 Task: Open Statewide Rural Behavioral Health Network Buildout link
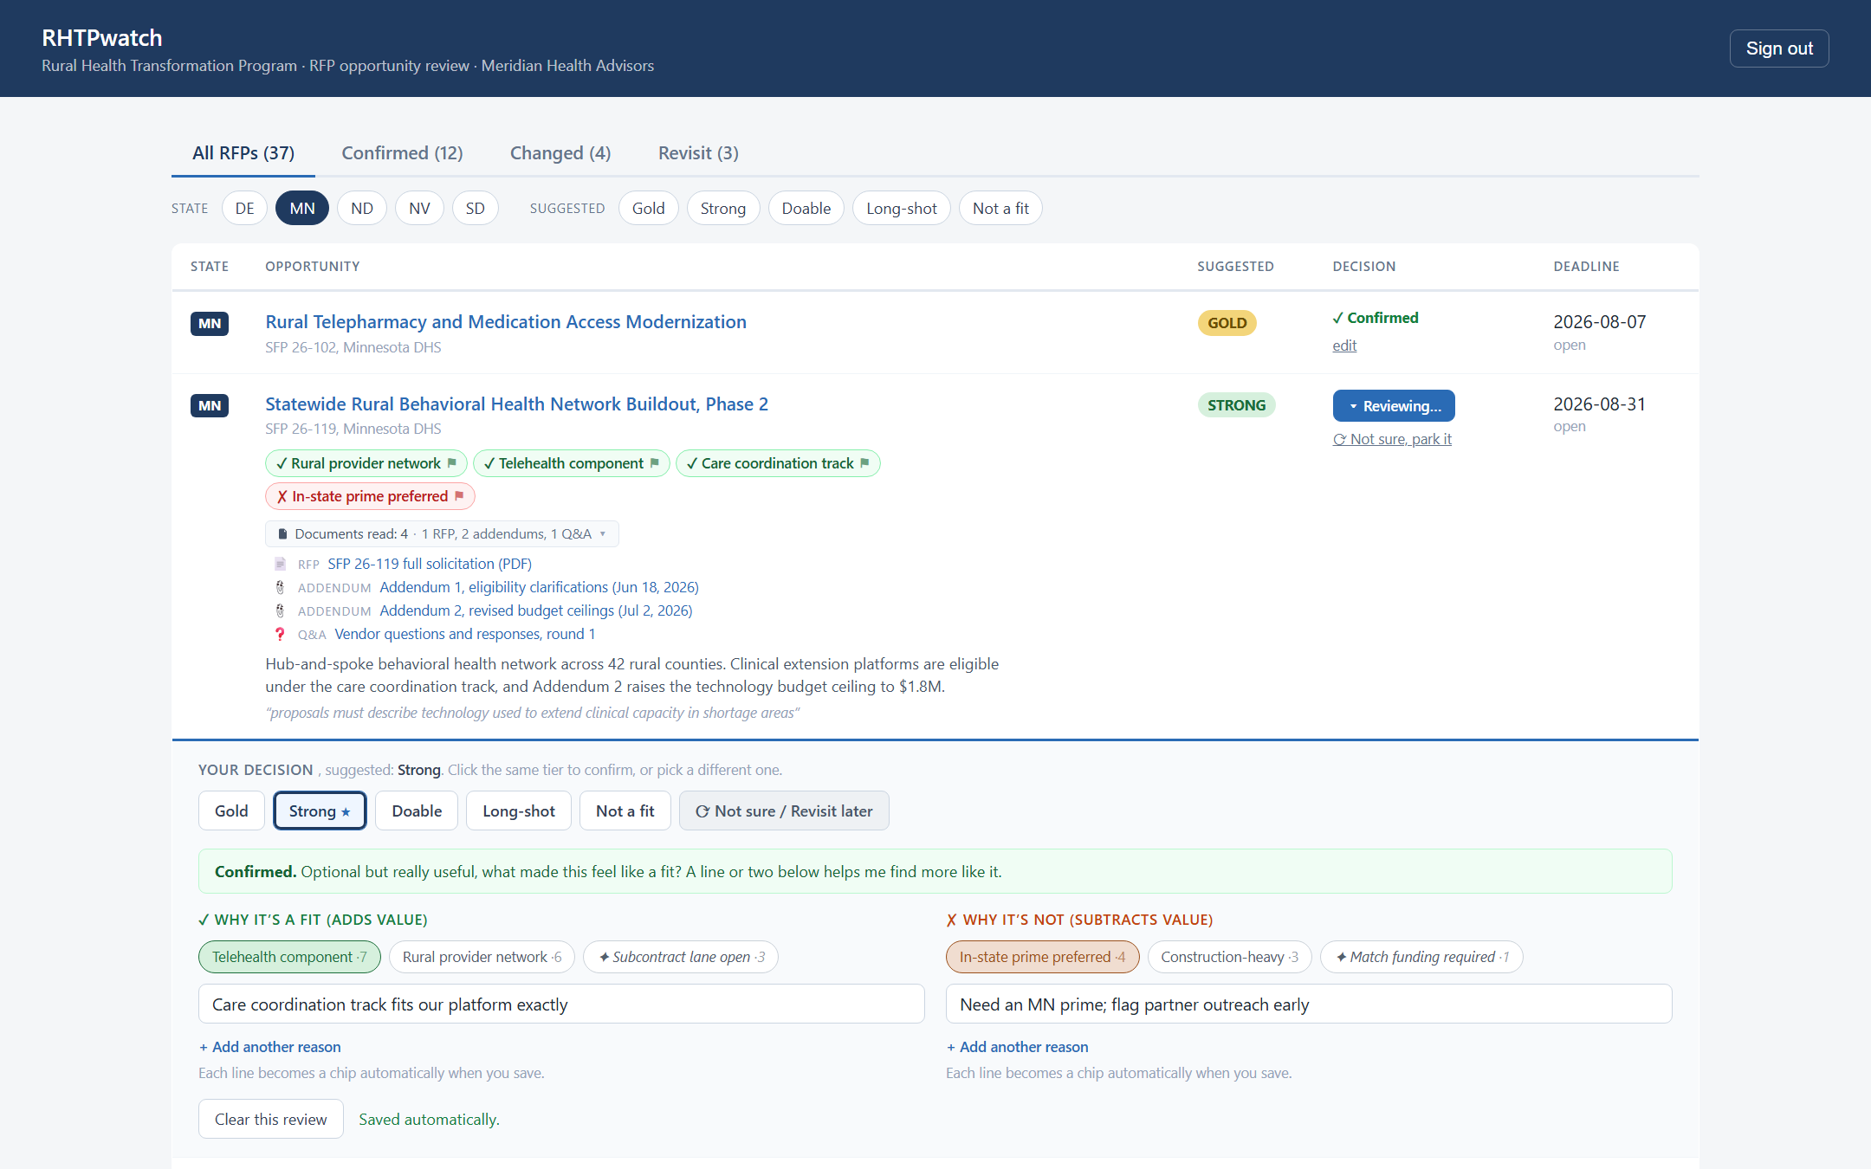coord(516,404)
